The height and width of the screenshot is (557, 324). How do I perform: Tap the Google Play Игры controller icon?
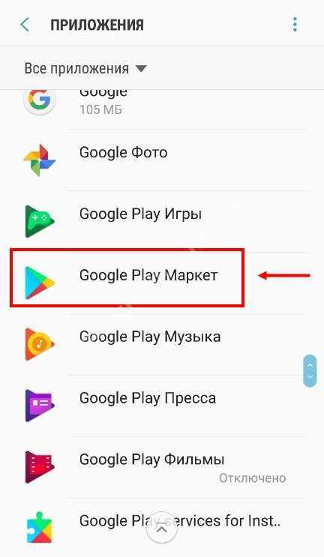40,221
